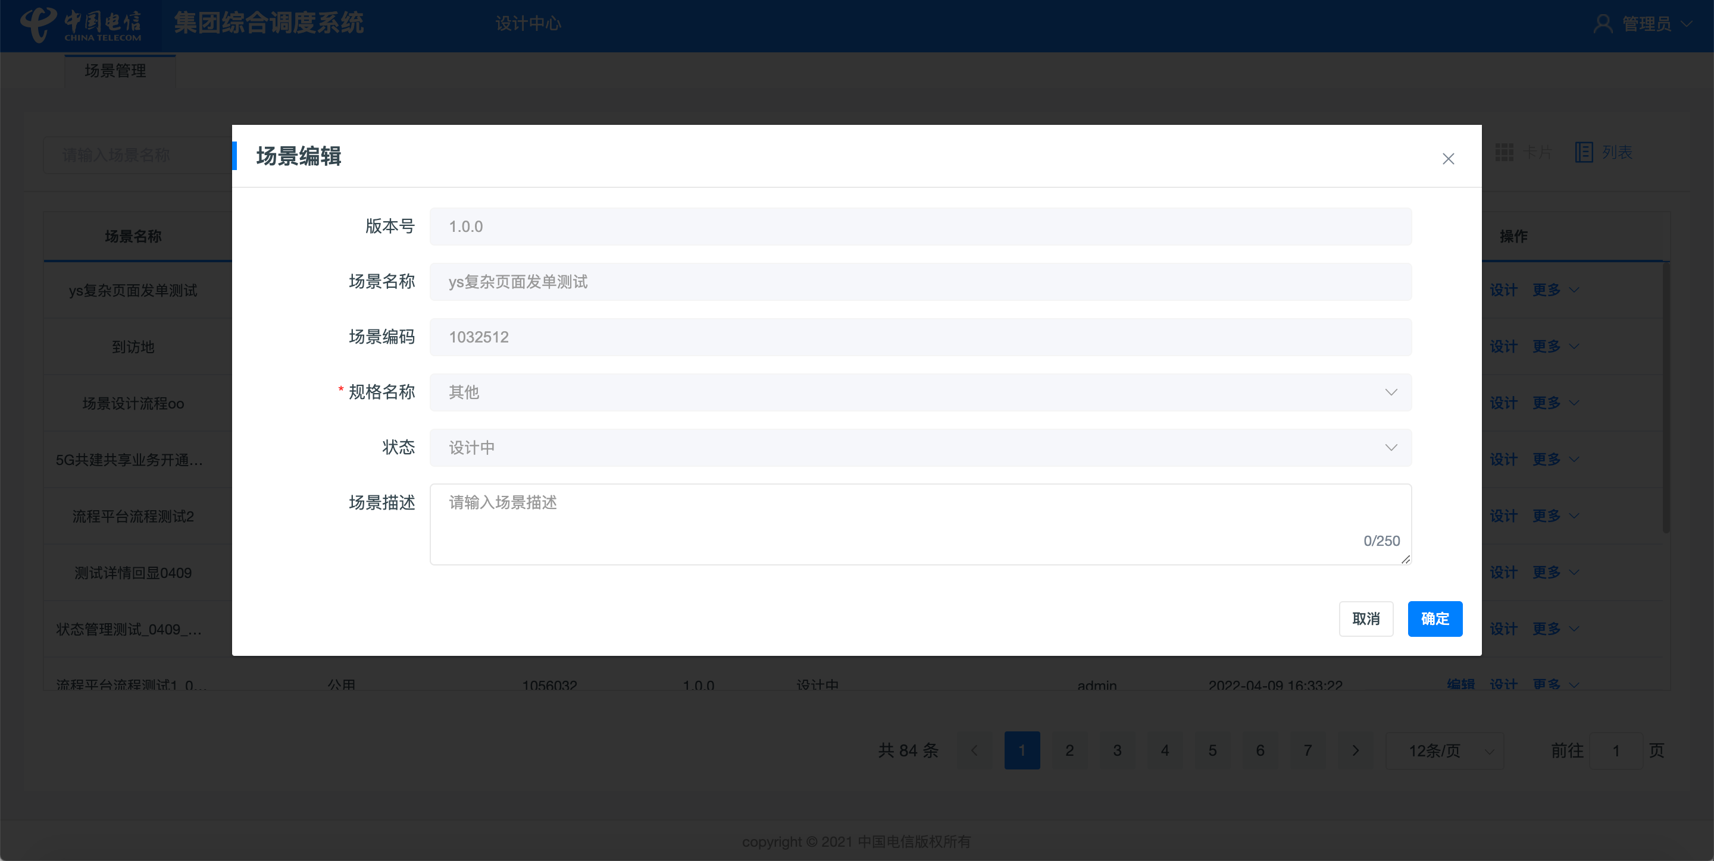1714x861 pixels.
Task: Open the 设计中心 menu item
Action: point(528,24)
